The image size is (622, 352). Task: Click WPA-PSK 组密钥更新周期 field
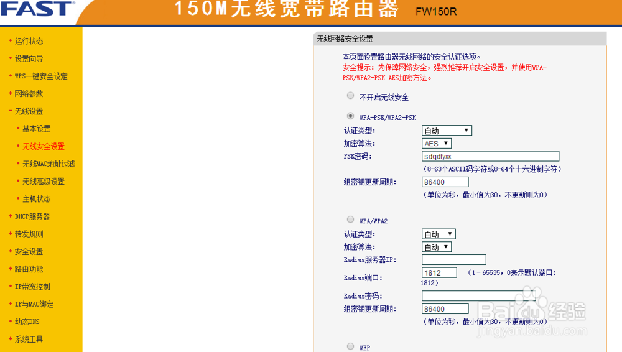point(445,182)
